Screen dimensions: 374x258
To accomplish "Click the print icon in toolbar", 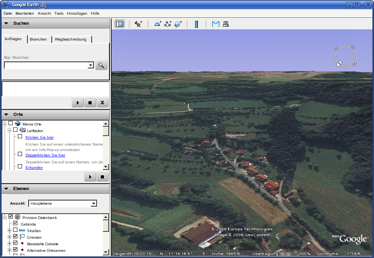I will 226,24.
